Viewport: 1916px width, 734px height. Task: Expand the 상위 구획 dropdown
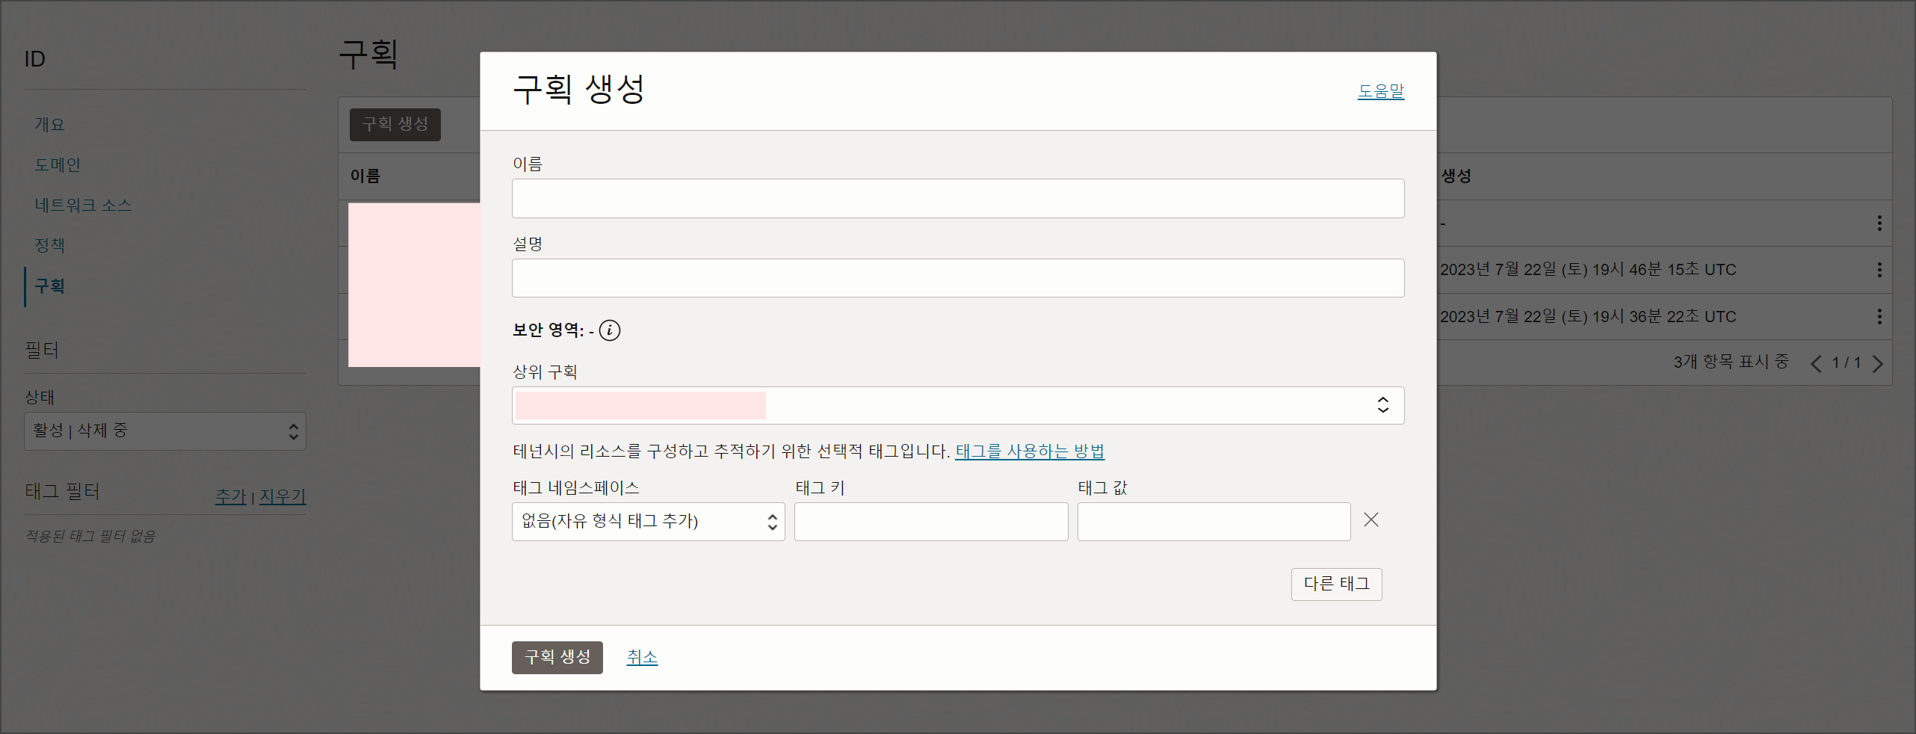pyautogui.click(x=958, y=405)
